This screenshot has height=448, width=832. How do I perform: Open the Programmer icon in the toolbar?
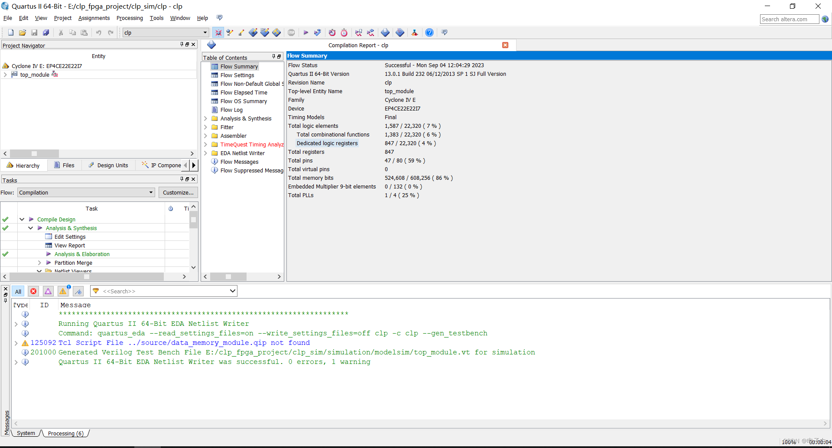point(400,32)
